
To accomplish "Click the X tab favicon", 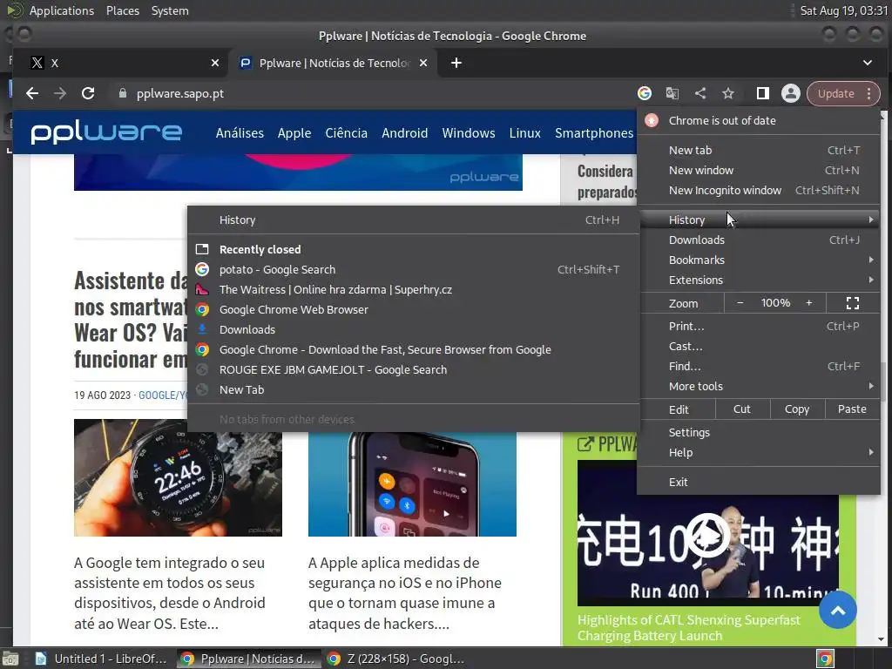I will 37,63.
